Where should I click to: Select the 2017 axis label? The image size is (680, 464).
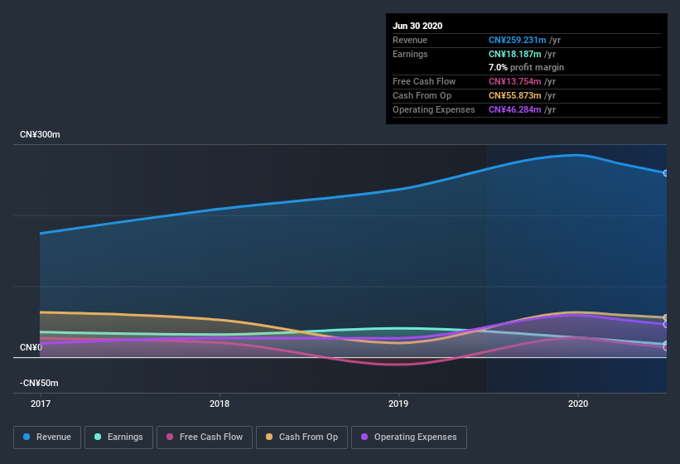click(x=41, y=404)
